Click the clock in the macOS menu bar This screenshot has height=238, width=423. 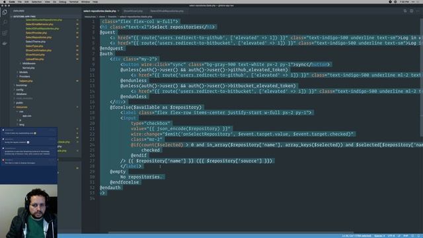pyautogui.click(x=404, y=1)
